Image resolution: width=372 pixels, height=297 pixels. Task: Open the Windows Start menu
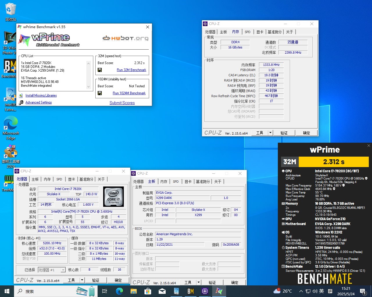[x=7, y=291]
